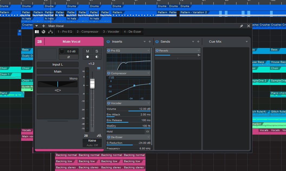
Task: Toggle phase invert on Main Vocal
Action: (69, 56)
